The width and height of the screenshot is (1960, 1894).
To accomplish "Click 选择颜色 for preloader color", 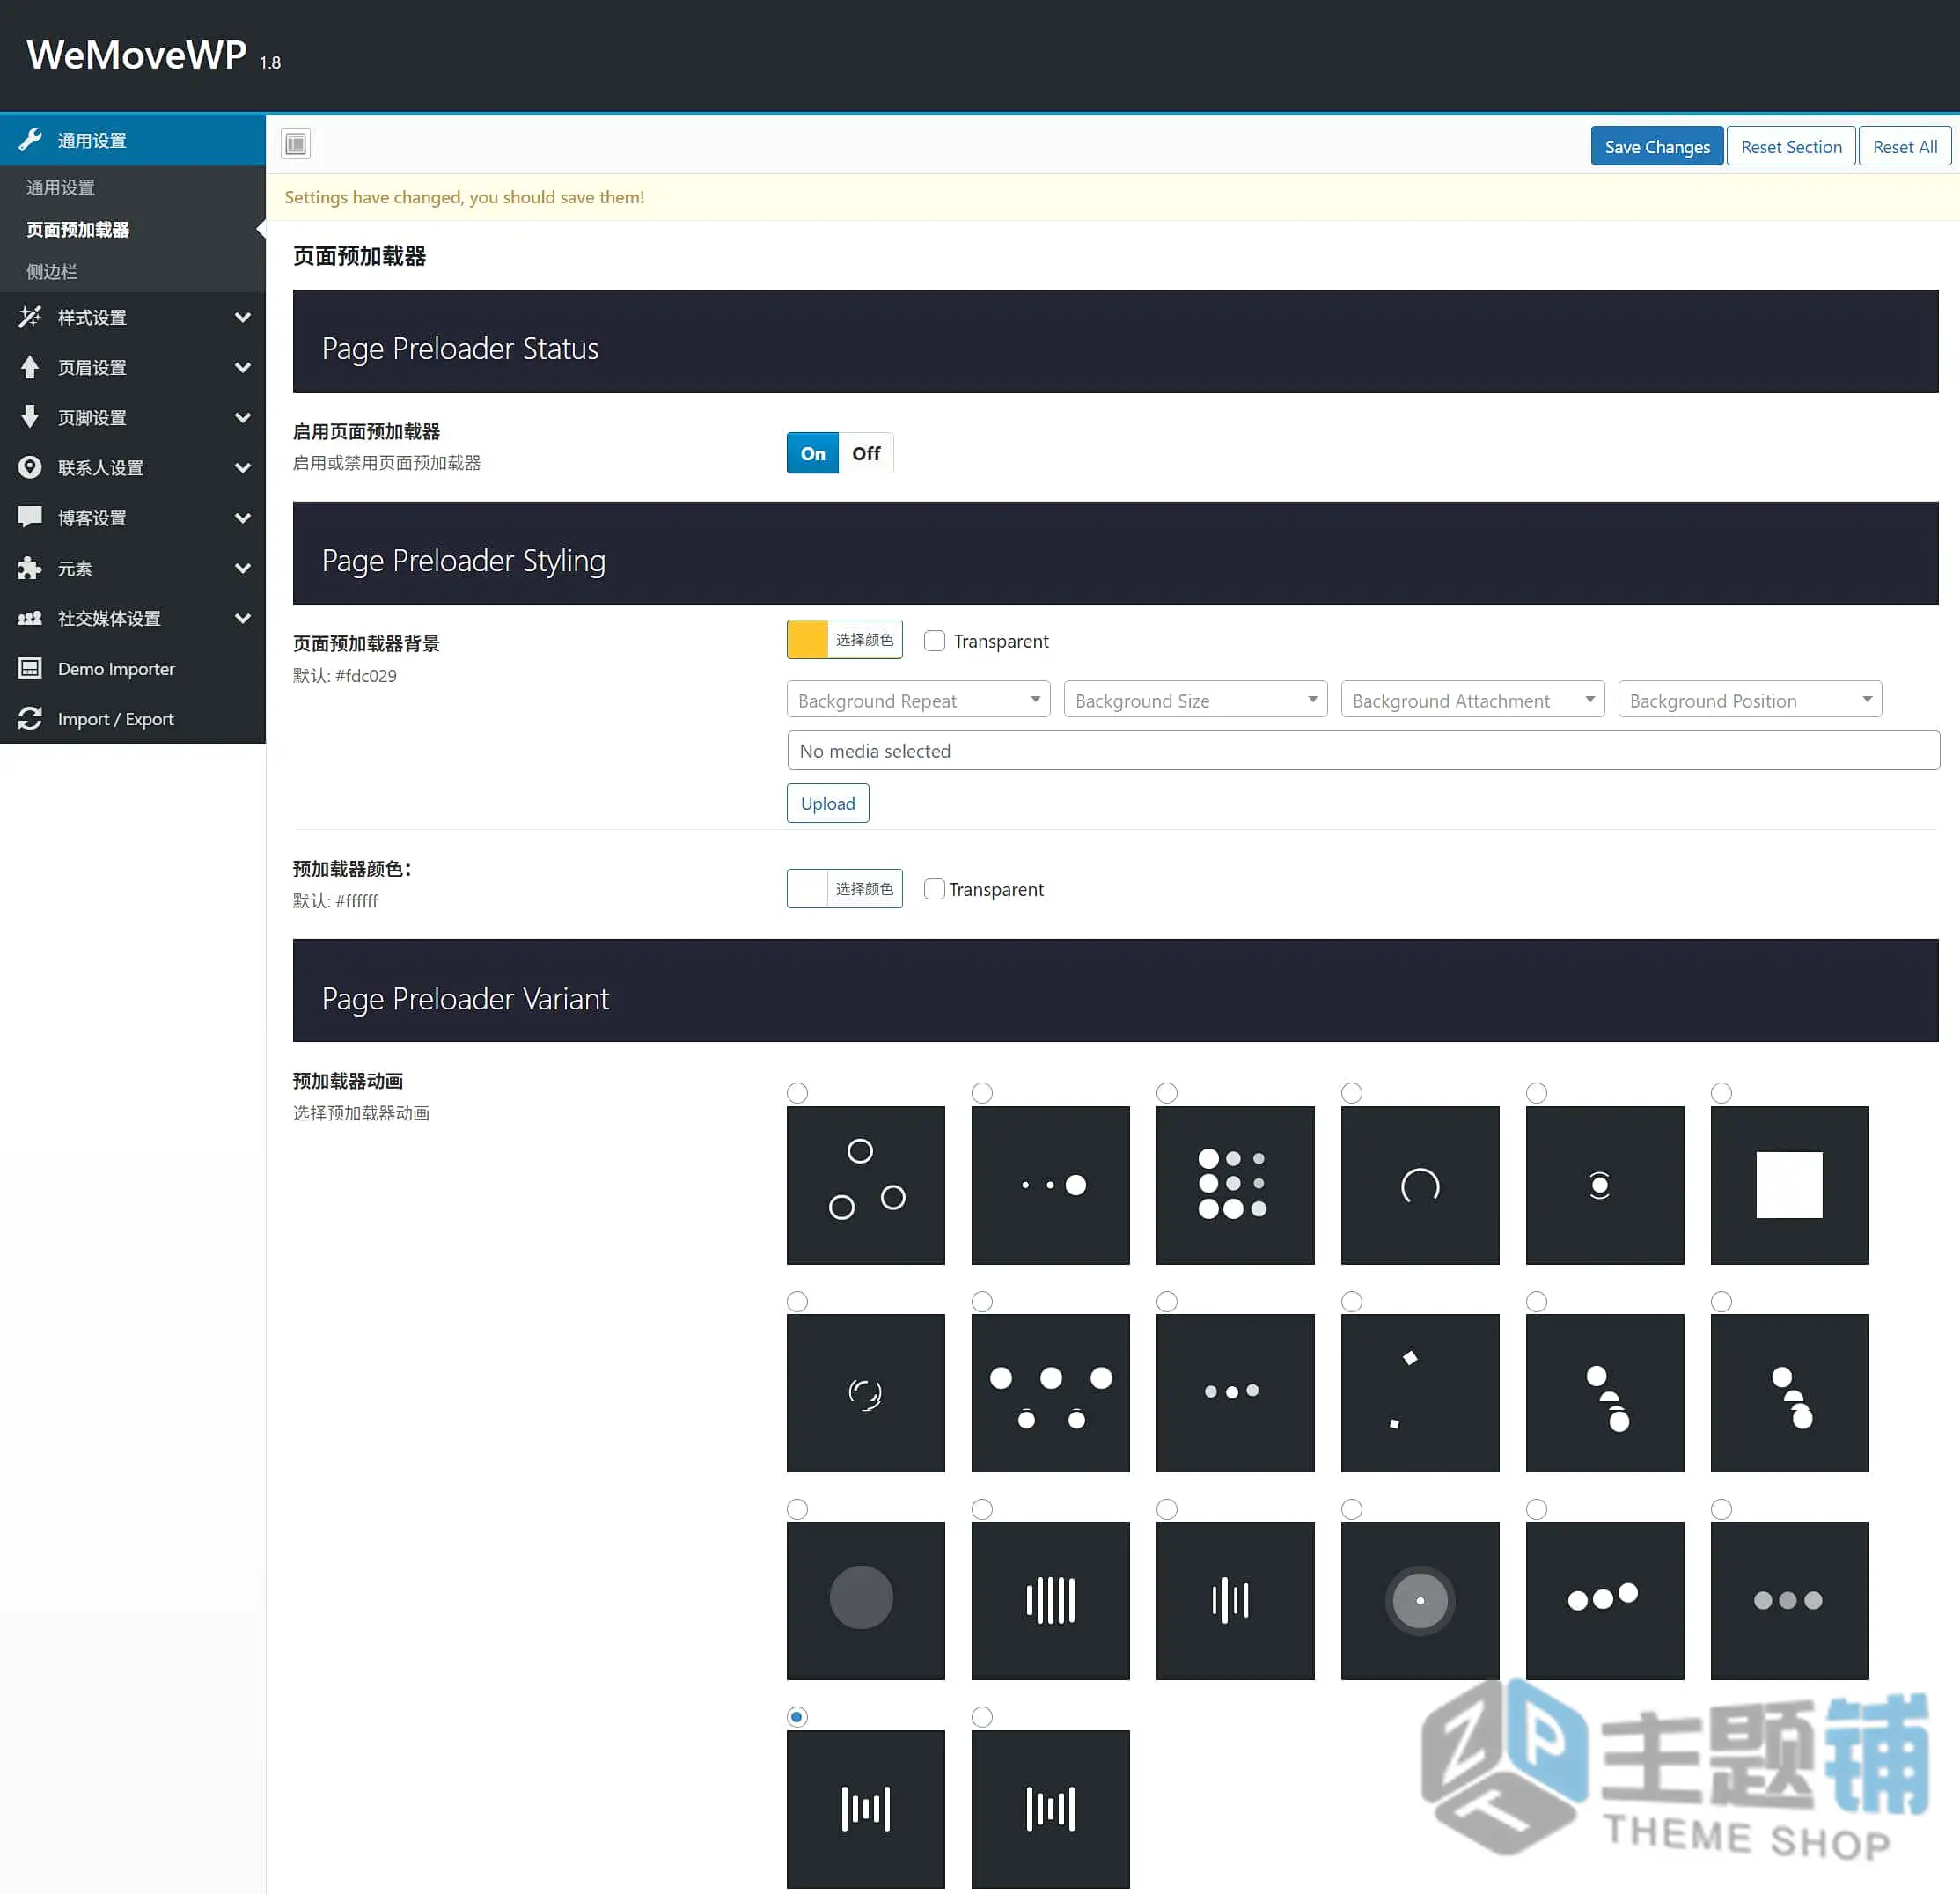I will 864,888.
